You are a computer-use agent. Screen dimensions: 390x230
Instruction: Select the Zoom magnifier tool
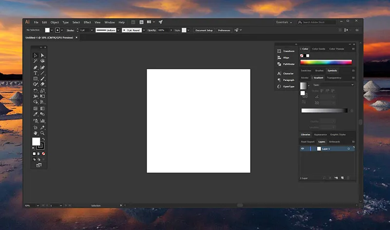click(x=42, y=133)
